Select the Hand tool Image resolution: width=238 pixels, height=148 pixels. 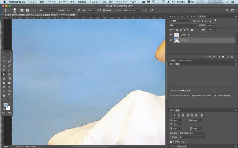[x=4, y=95]
